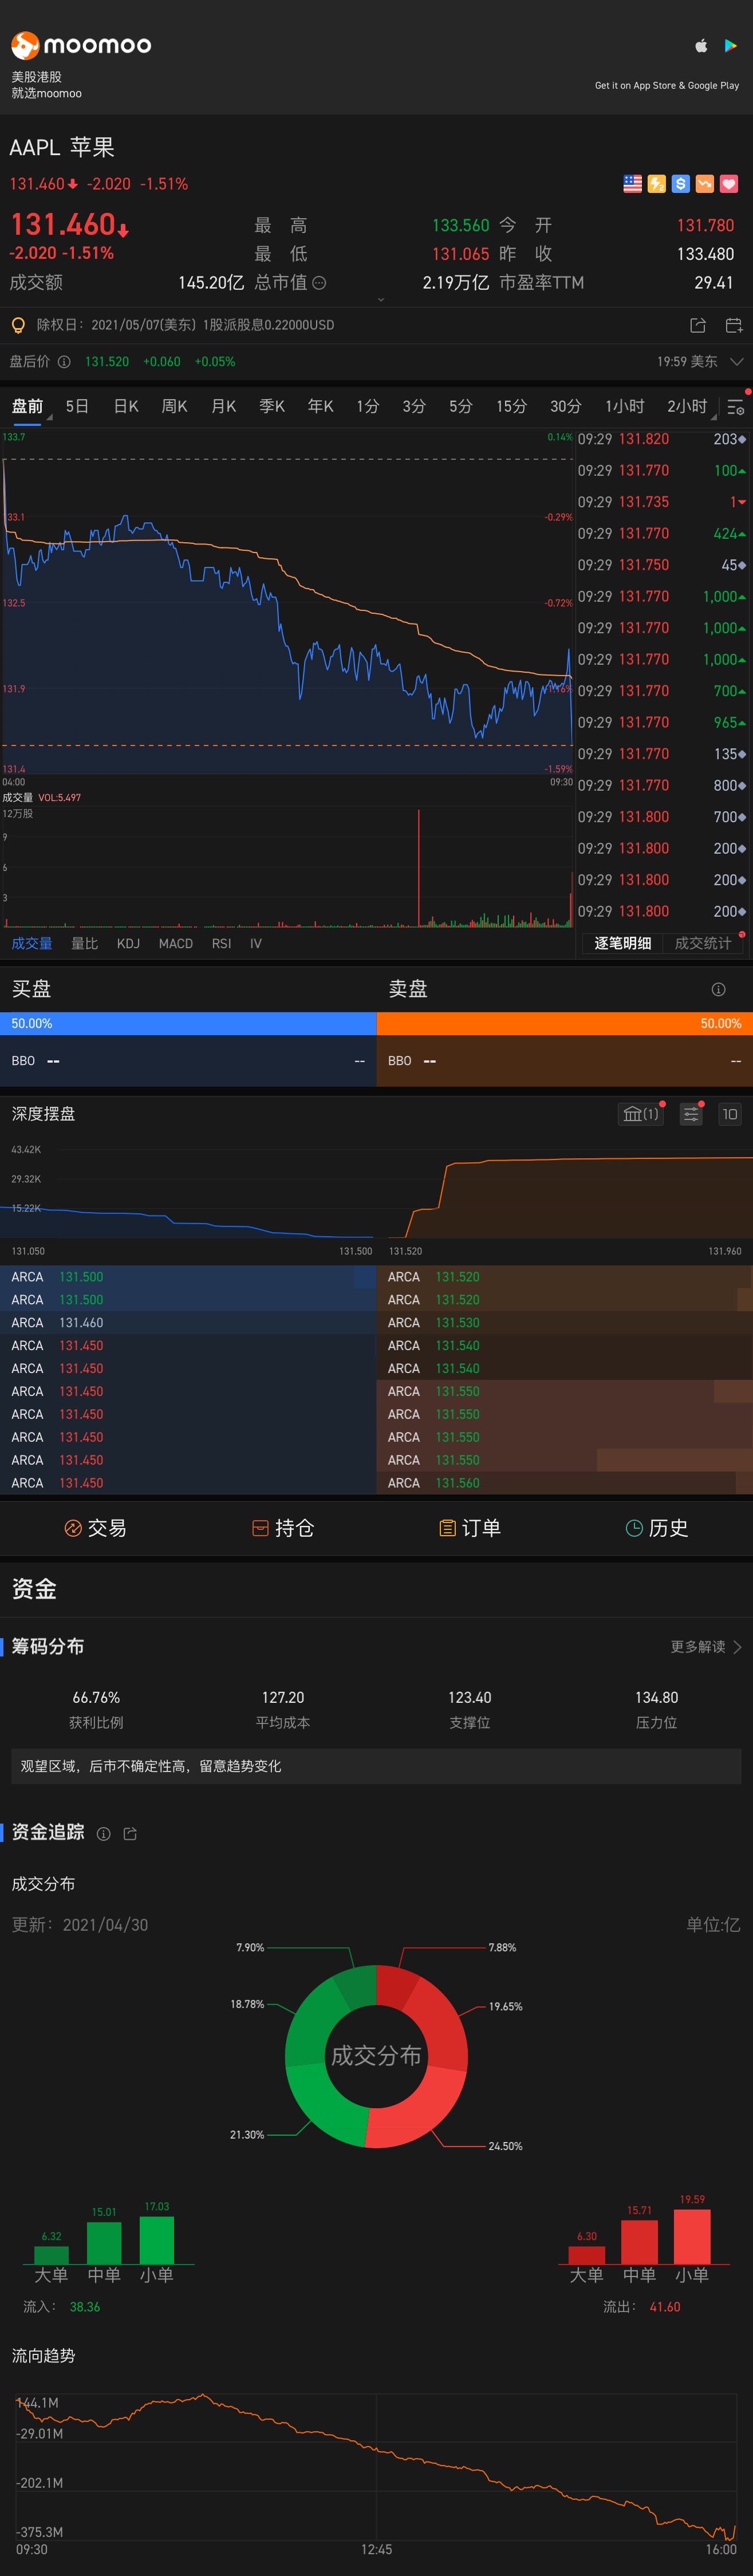Switch to the 周K chart tab

point(174,406)
